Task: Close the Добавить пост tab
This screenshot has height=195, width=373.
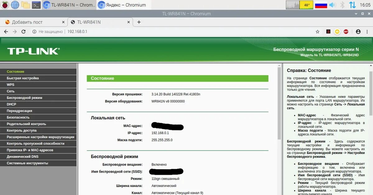Action: (x=63, y=22)
